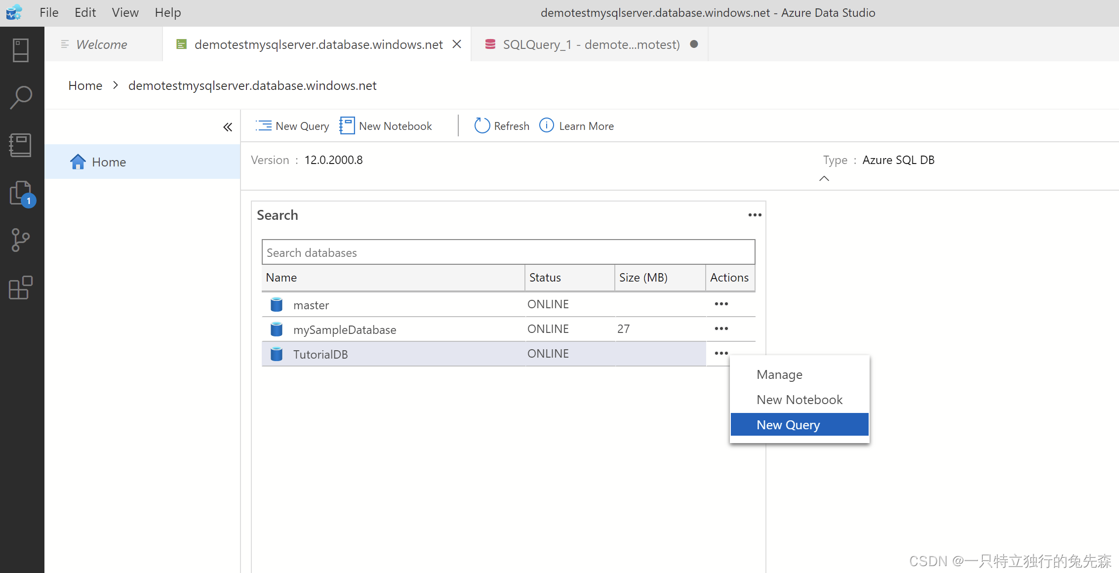Open the Connections sidebar icon

click(21, 50)
